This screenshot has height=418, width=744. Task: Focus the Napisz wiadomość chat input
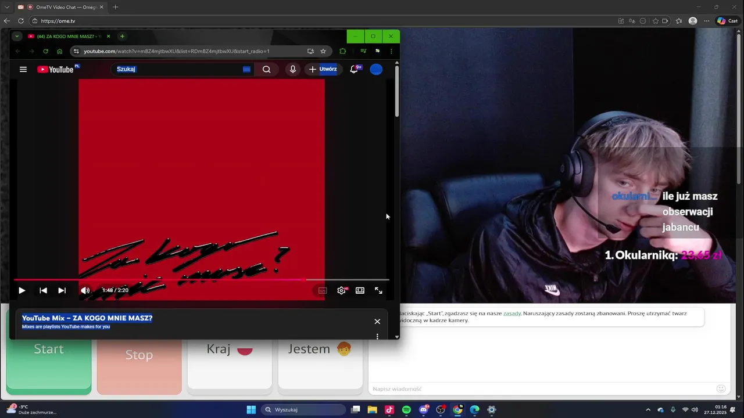(541, 389)
